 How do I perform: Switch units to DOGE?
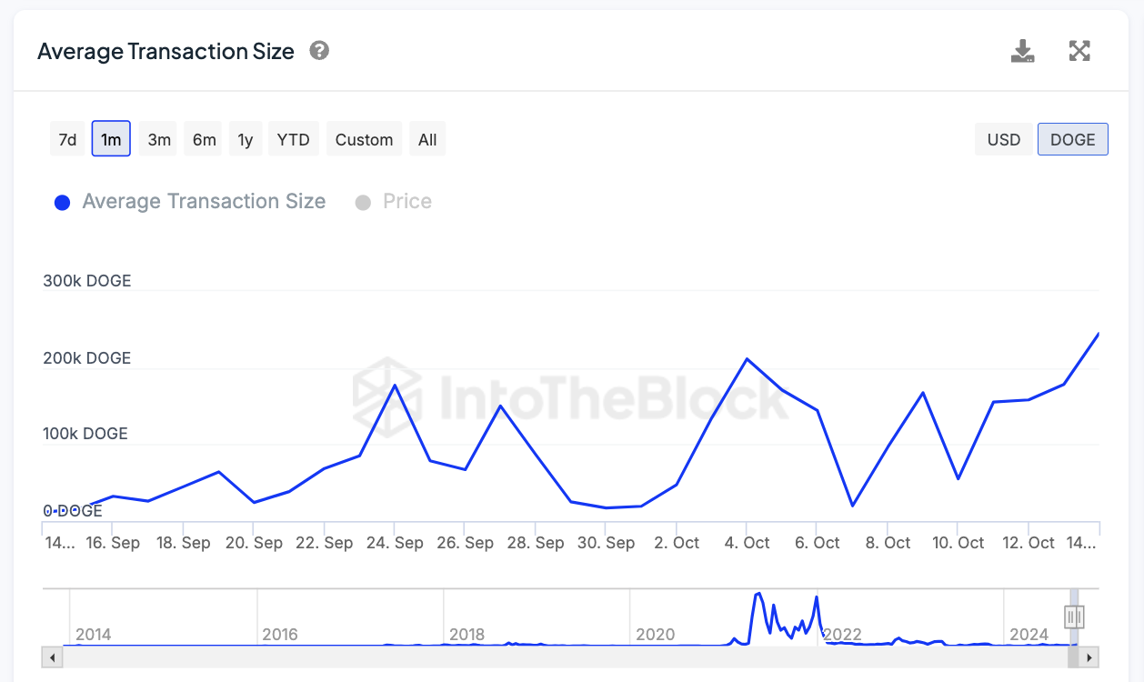tap(1072, 140)
